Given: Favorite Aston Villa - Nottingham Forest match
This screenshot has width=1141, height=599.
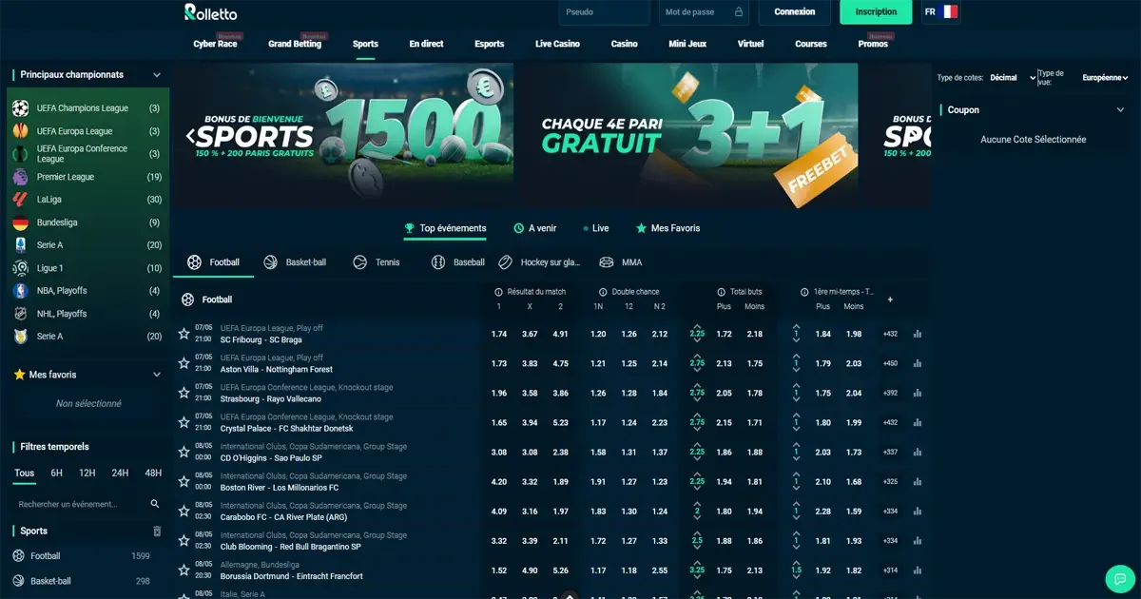Looking at the screenshot, I should point(184,363).
